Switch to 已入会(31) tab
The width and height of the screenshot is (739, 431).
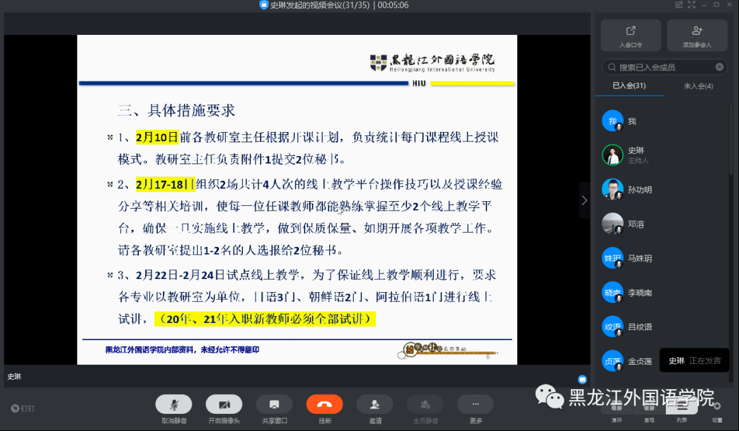630,86
